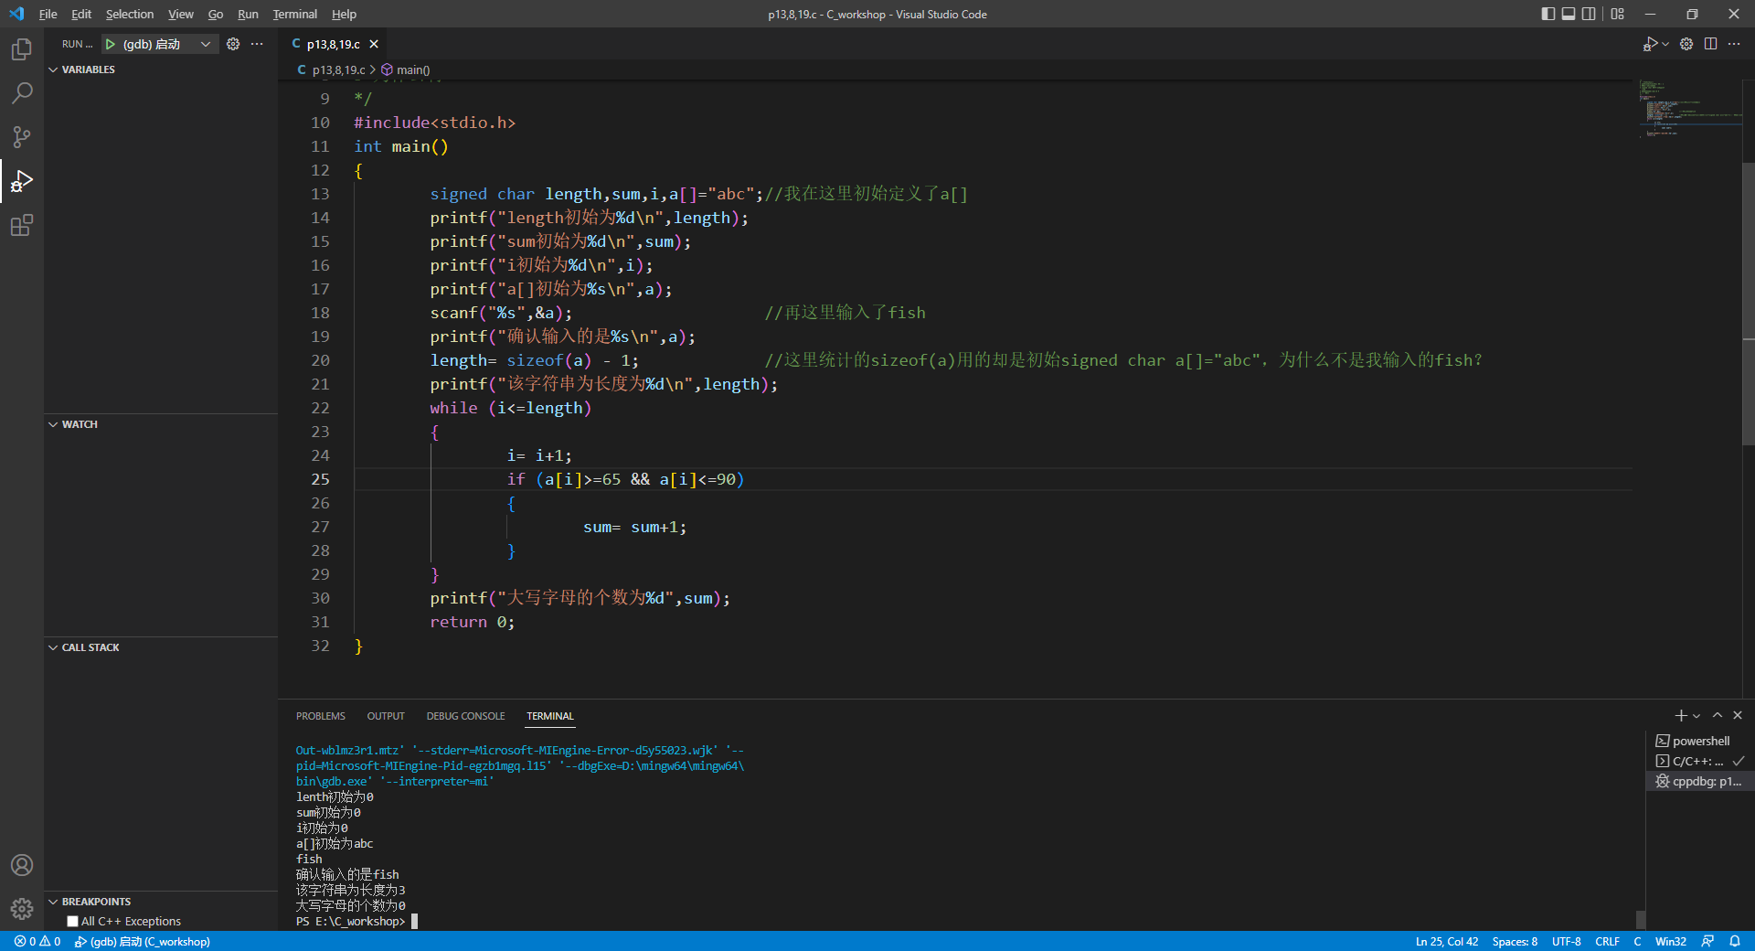Open editor more actions ellipsis
This screenshot has height=951, width=1755.
click(x=1734, y=44)
